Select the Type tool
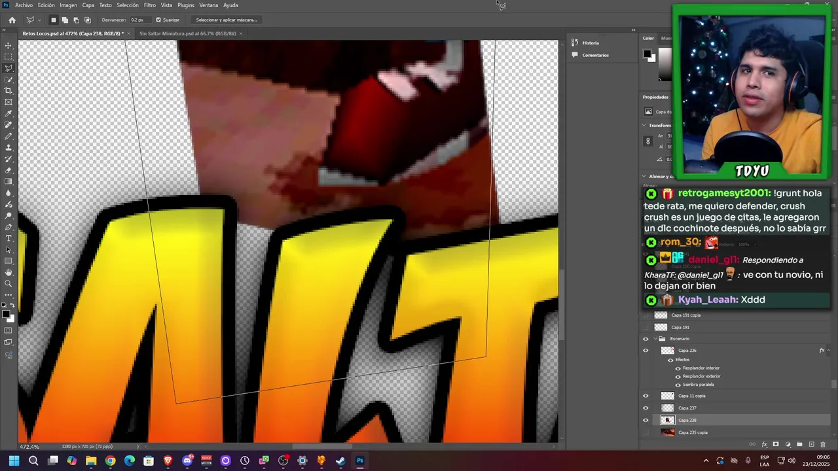 [9, 238]
